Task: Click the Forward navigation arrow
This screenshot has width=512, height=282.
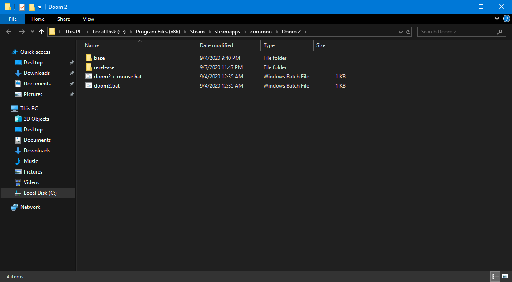Action: 22,32
